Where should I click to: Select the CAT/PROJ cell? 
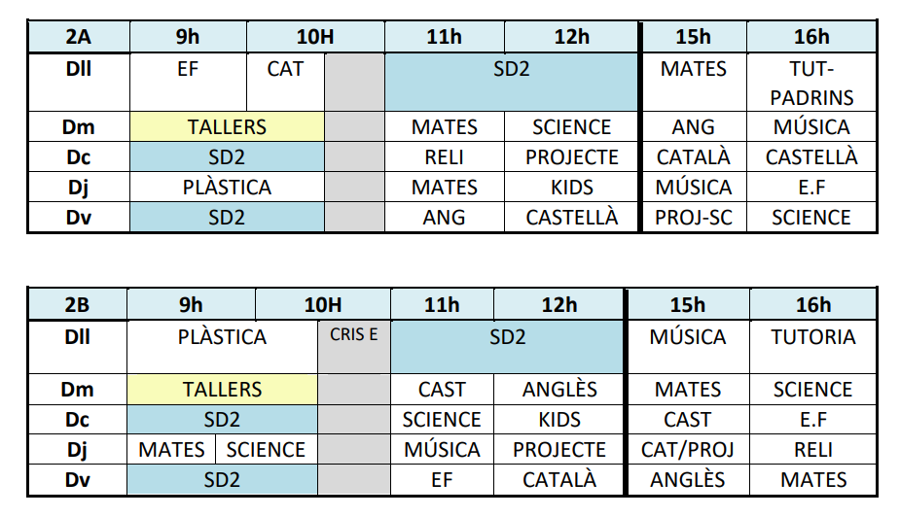tap(688, 450)
